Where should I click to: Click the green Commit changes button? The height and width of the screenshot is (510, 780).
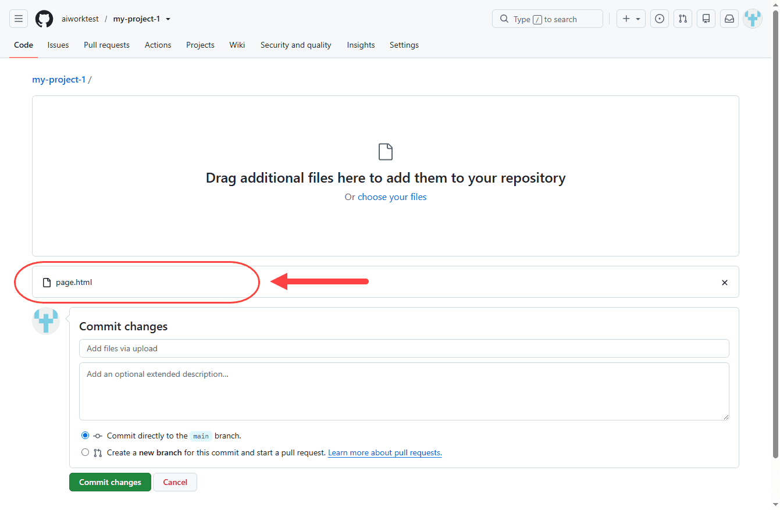click(x=111, y=482)
